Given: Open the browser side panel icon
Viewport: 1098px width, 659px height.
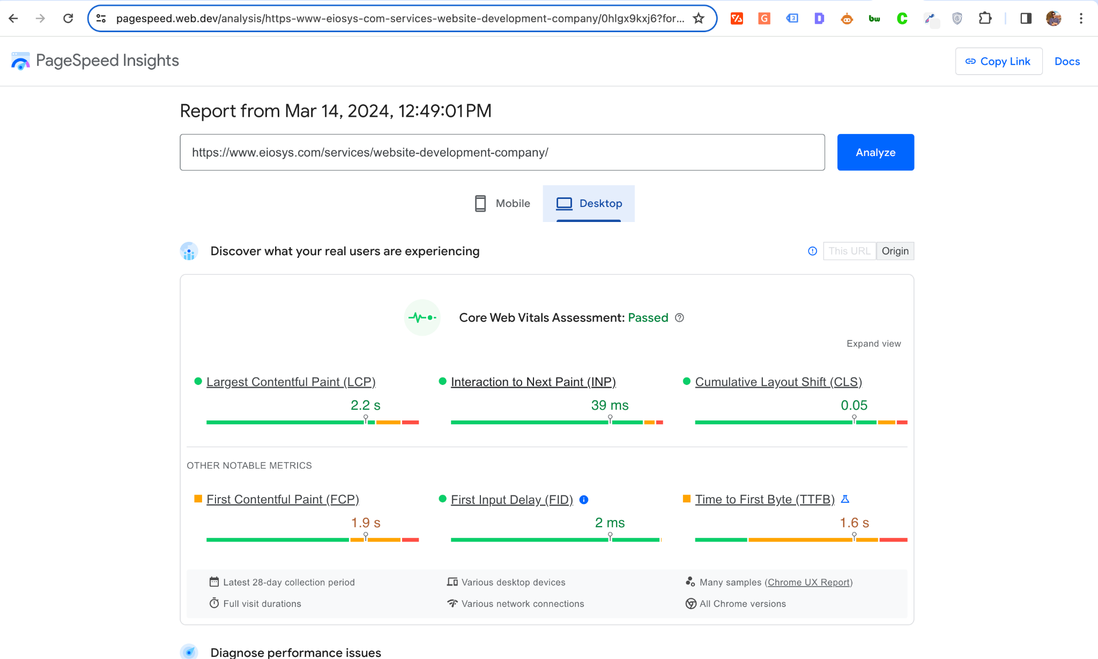Looking at the screenshot, I should click(1026, 19).
